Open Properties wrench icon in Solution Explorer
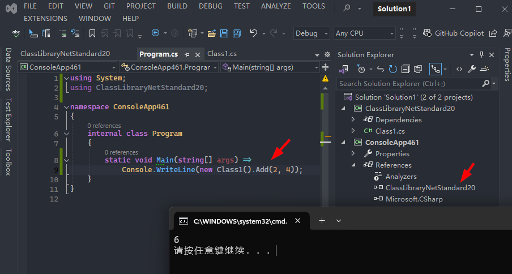 (x=472, y=69)
